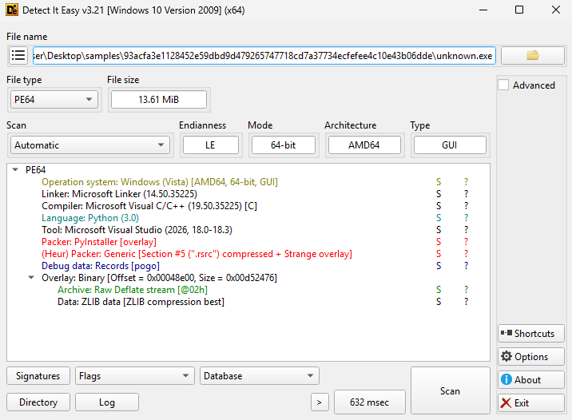
Task: Exit the application
Action: pyautogui.click(x=530, y=403)
